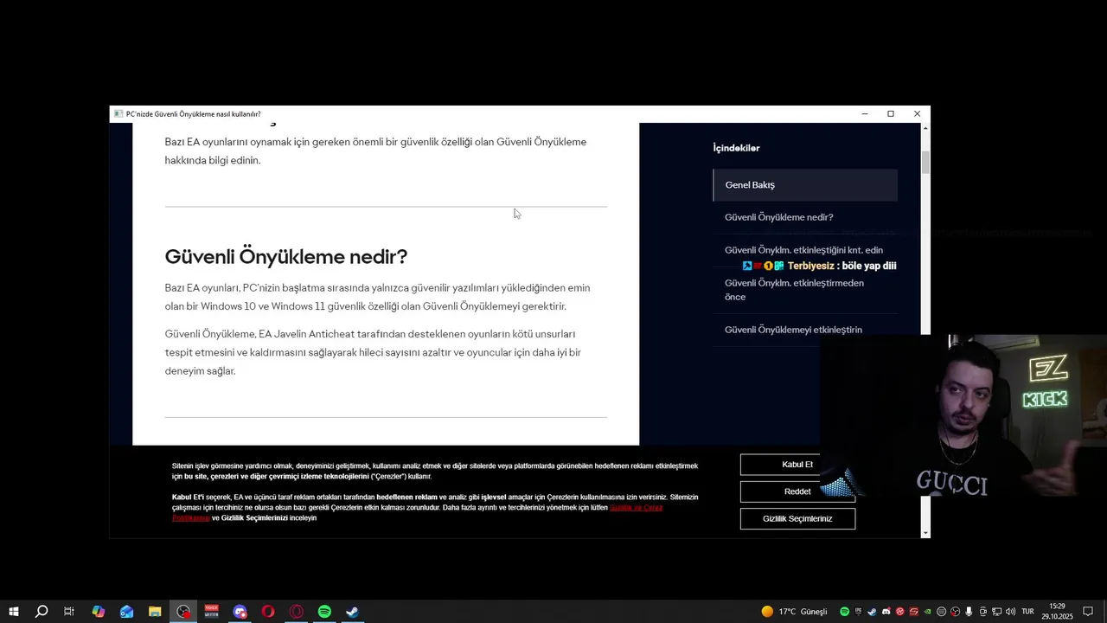Open clock and date flyout
This screenshot has height=623, width=1107.
[x=1057, y=612]
